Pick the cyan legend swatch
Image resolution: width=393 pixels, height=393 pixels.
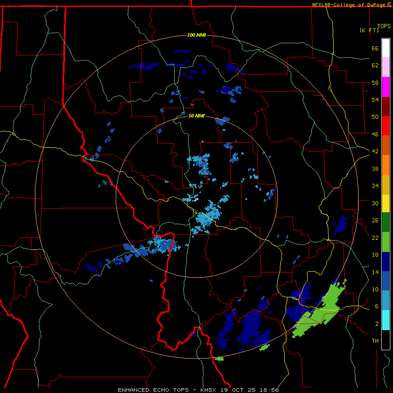pyautogui.click(x=386, y=320)
